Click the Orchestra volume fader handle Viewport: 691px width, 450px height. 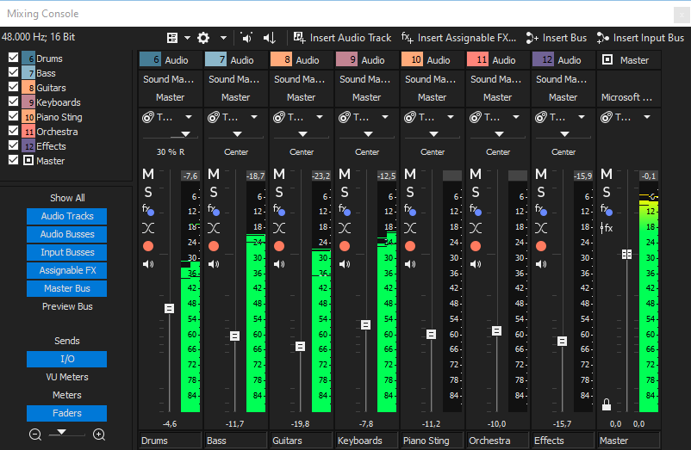[x=496, y=331]
